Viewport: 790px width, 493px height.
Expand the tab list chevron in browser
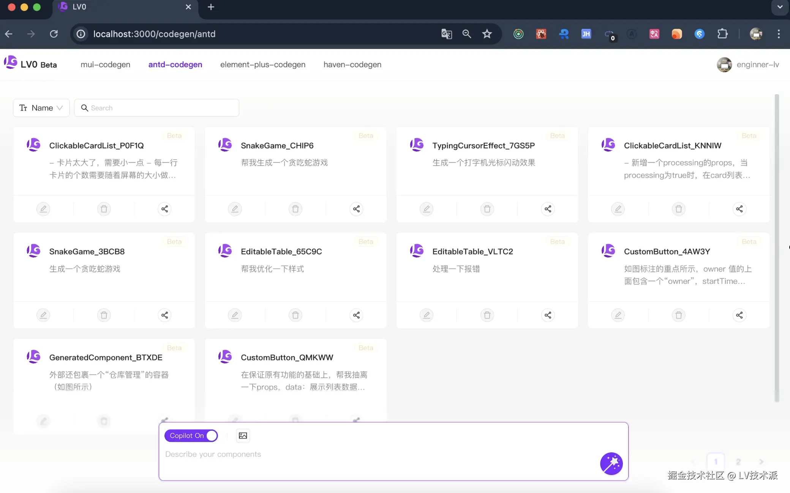[x=780, y=7]
